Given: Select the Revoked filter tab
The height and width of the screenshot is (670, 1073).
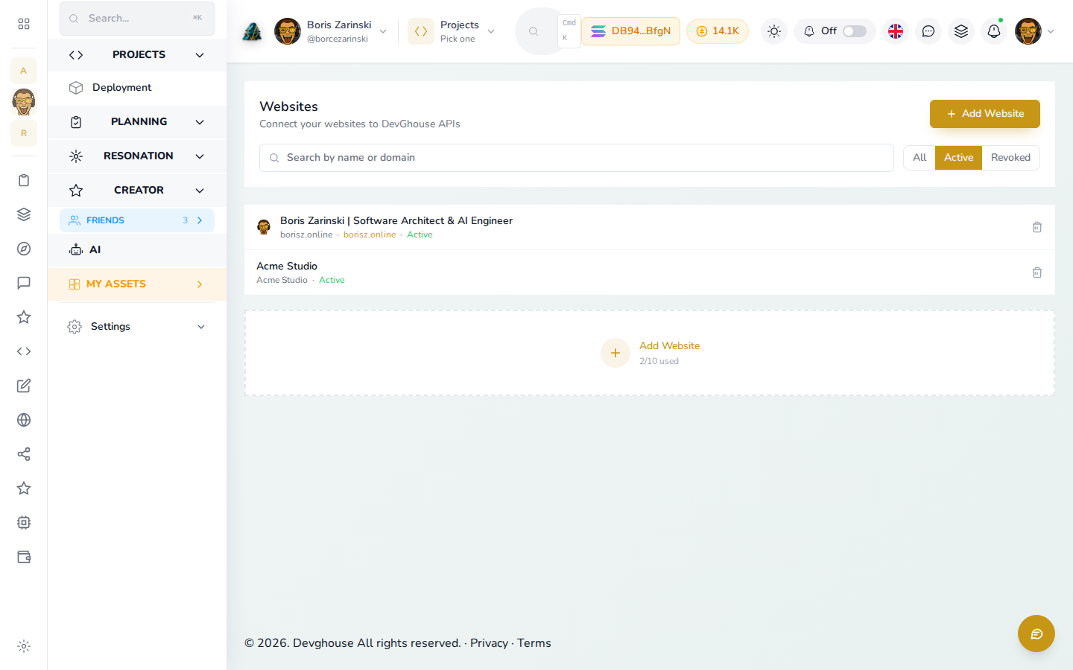Looking at the screenshot, I should coord(1010,158).
